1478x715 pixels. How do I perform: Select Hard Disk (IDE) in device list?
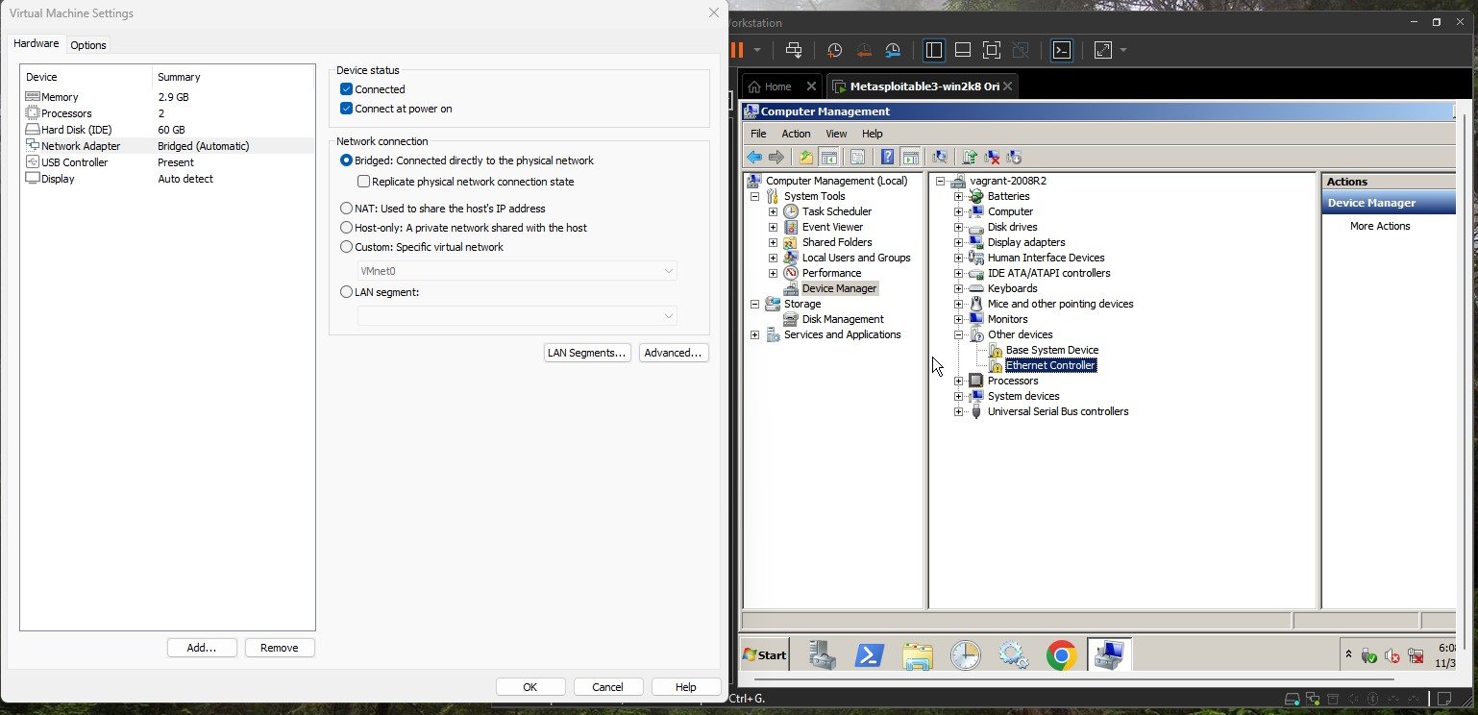click(x=77, y=130)
